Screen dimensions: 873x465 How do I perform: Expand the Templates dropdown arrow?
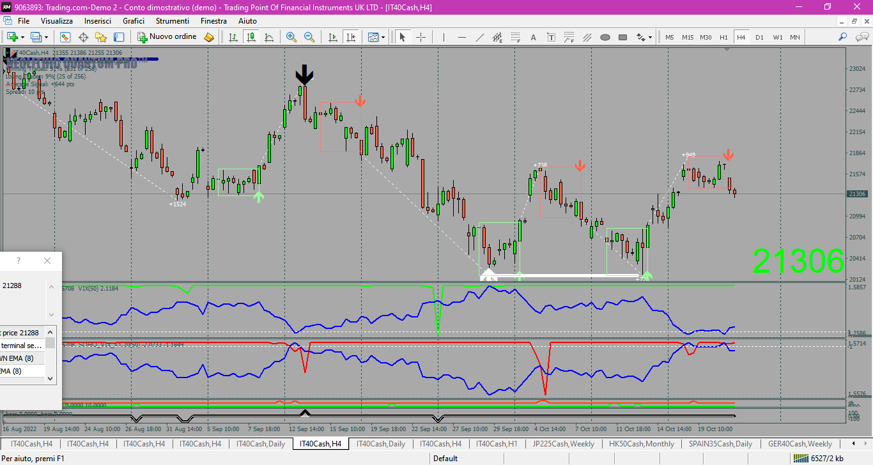[383, 37]
